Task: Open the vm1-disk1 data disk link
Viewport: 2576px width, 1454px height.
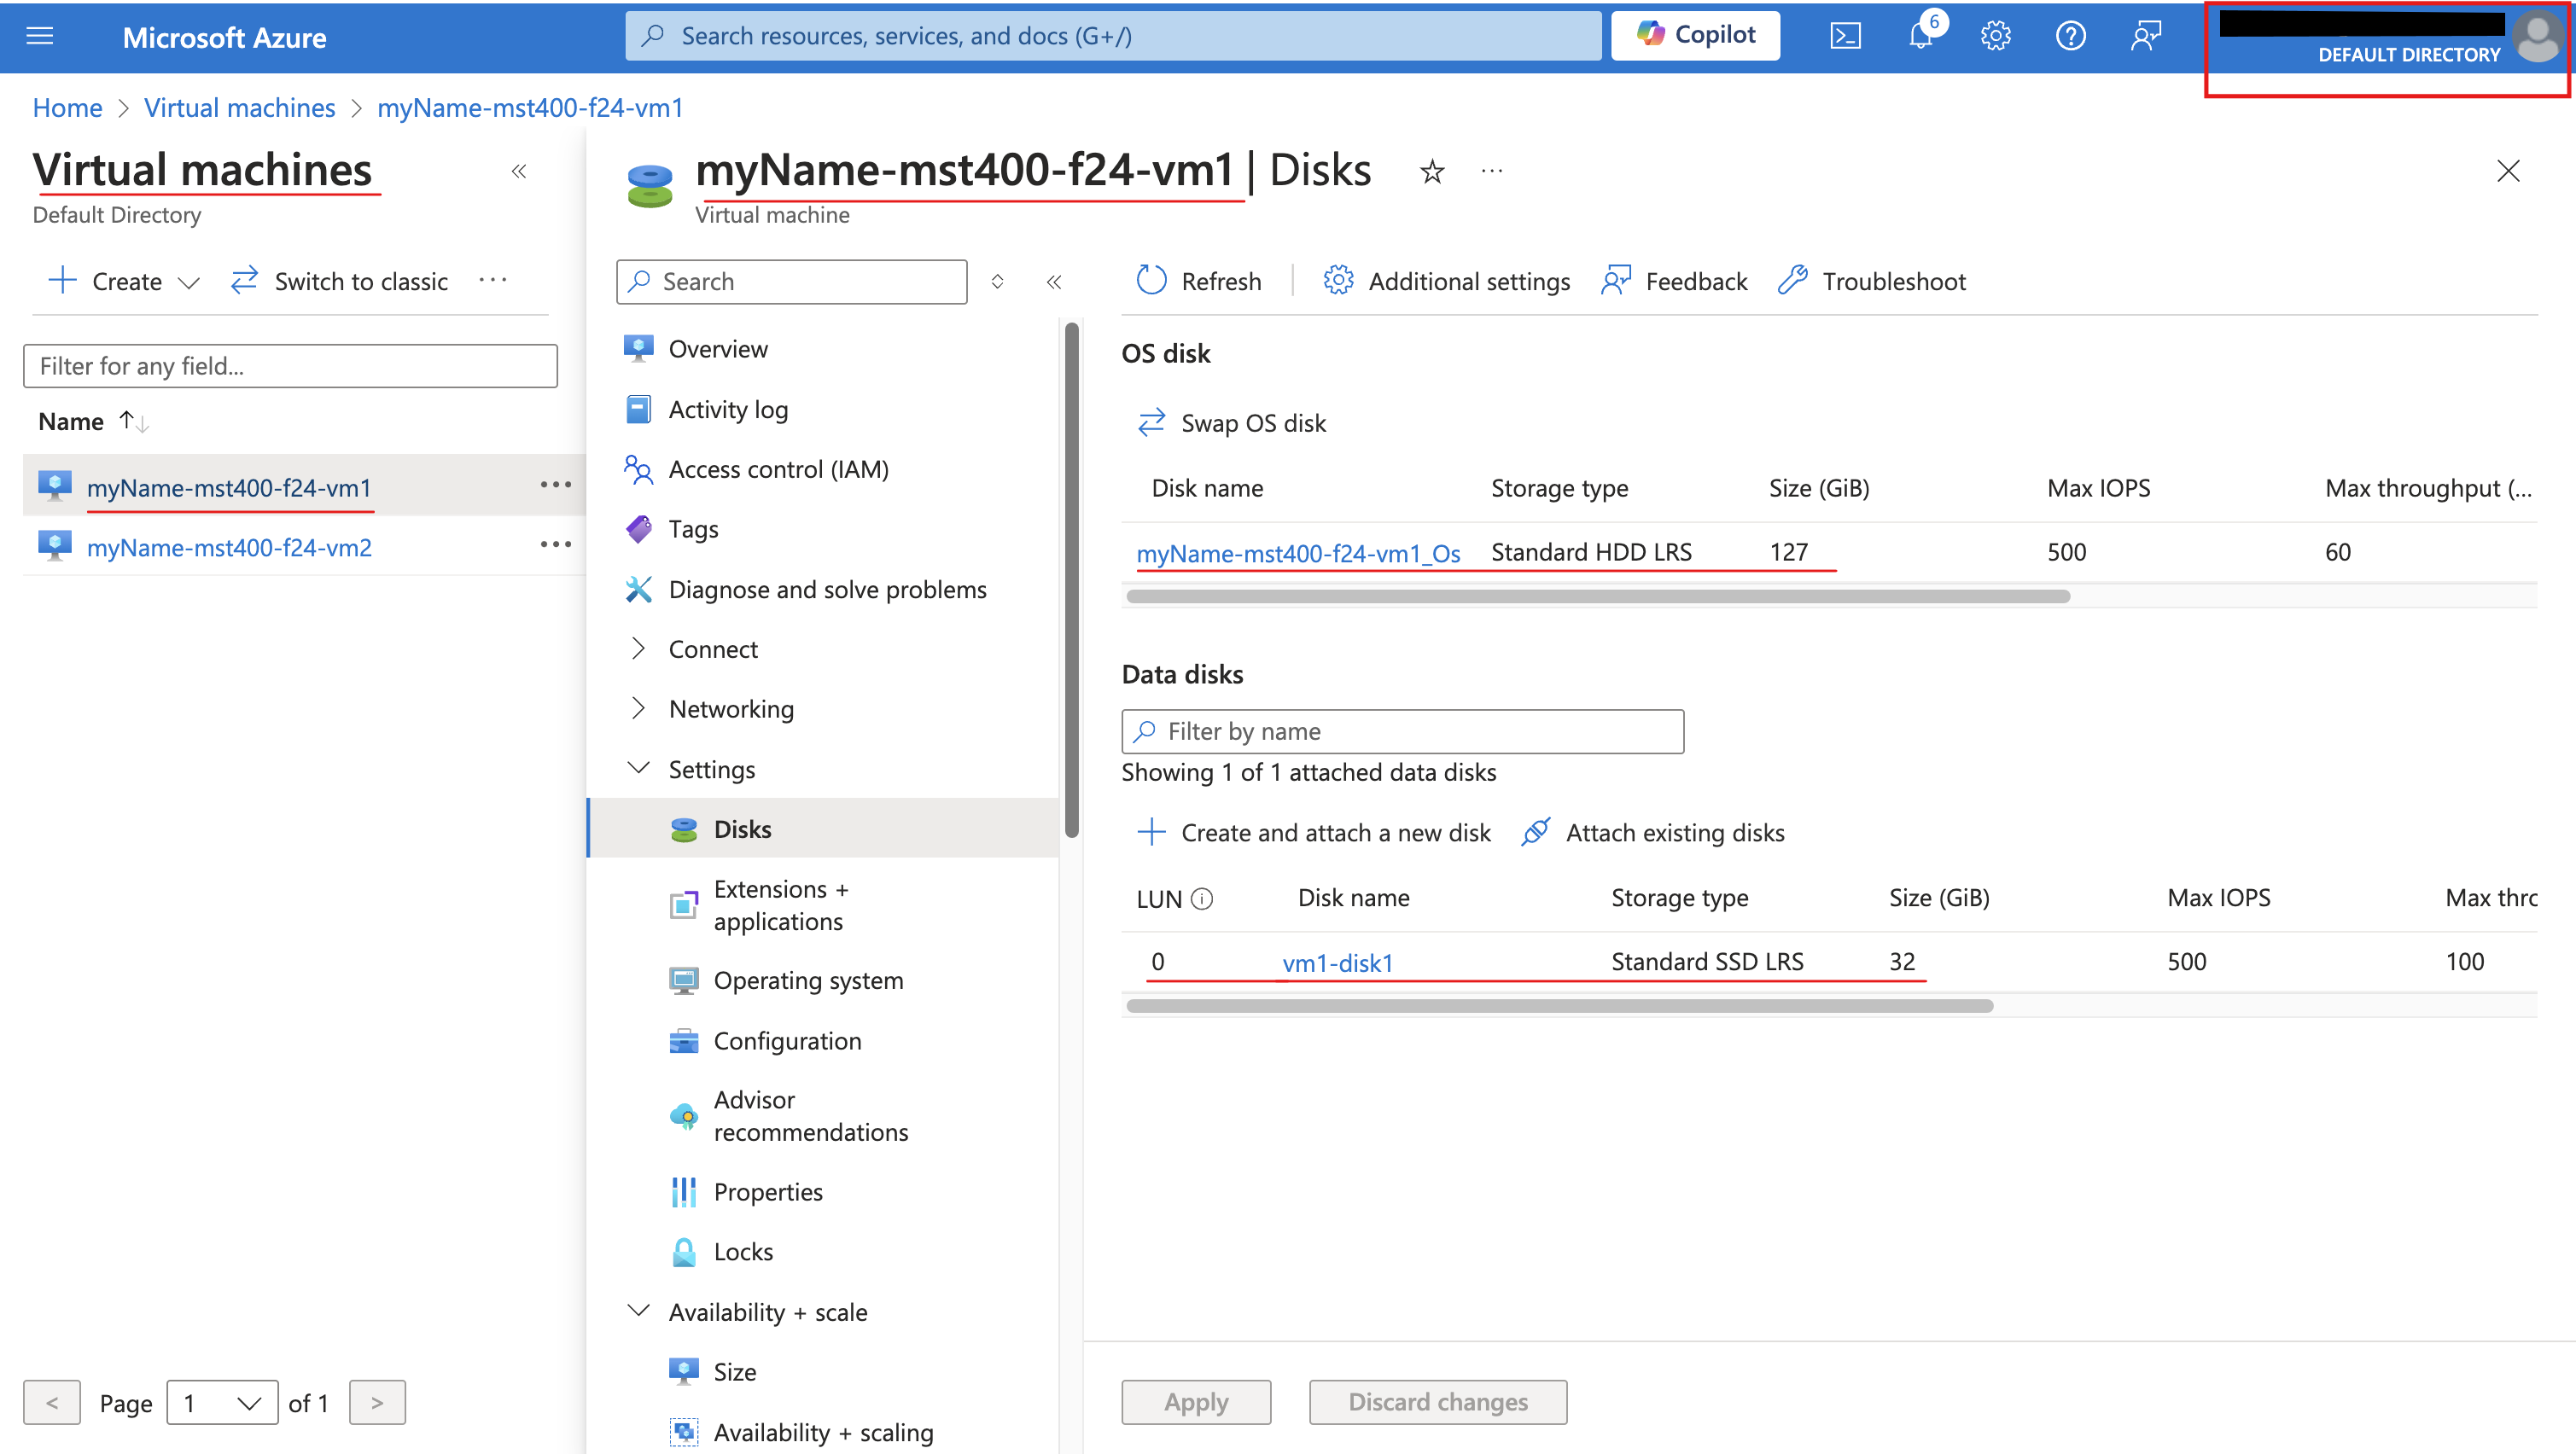Action: [x=1337, y=963]
